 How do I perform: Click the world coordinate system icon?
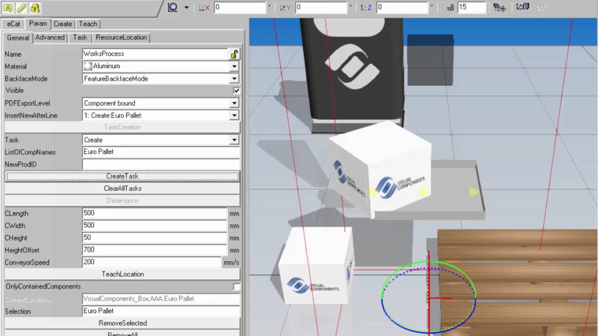tap(173, 7)
